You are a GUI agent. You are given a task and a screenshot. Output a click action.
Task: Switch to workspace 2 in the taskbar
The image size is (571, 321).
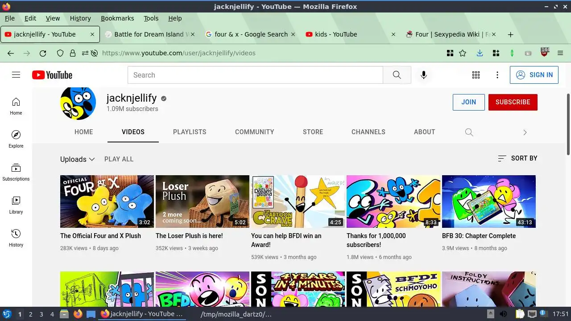tap(30, 314)
